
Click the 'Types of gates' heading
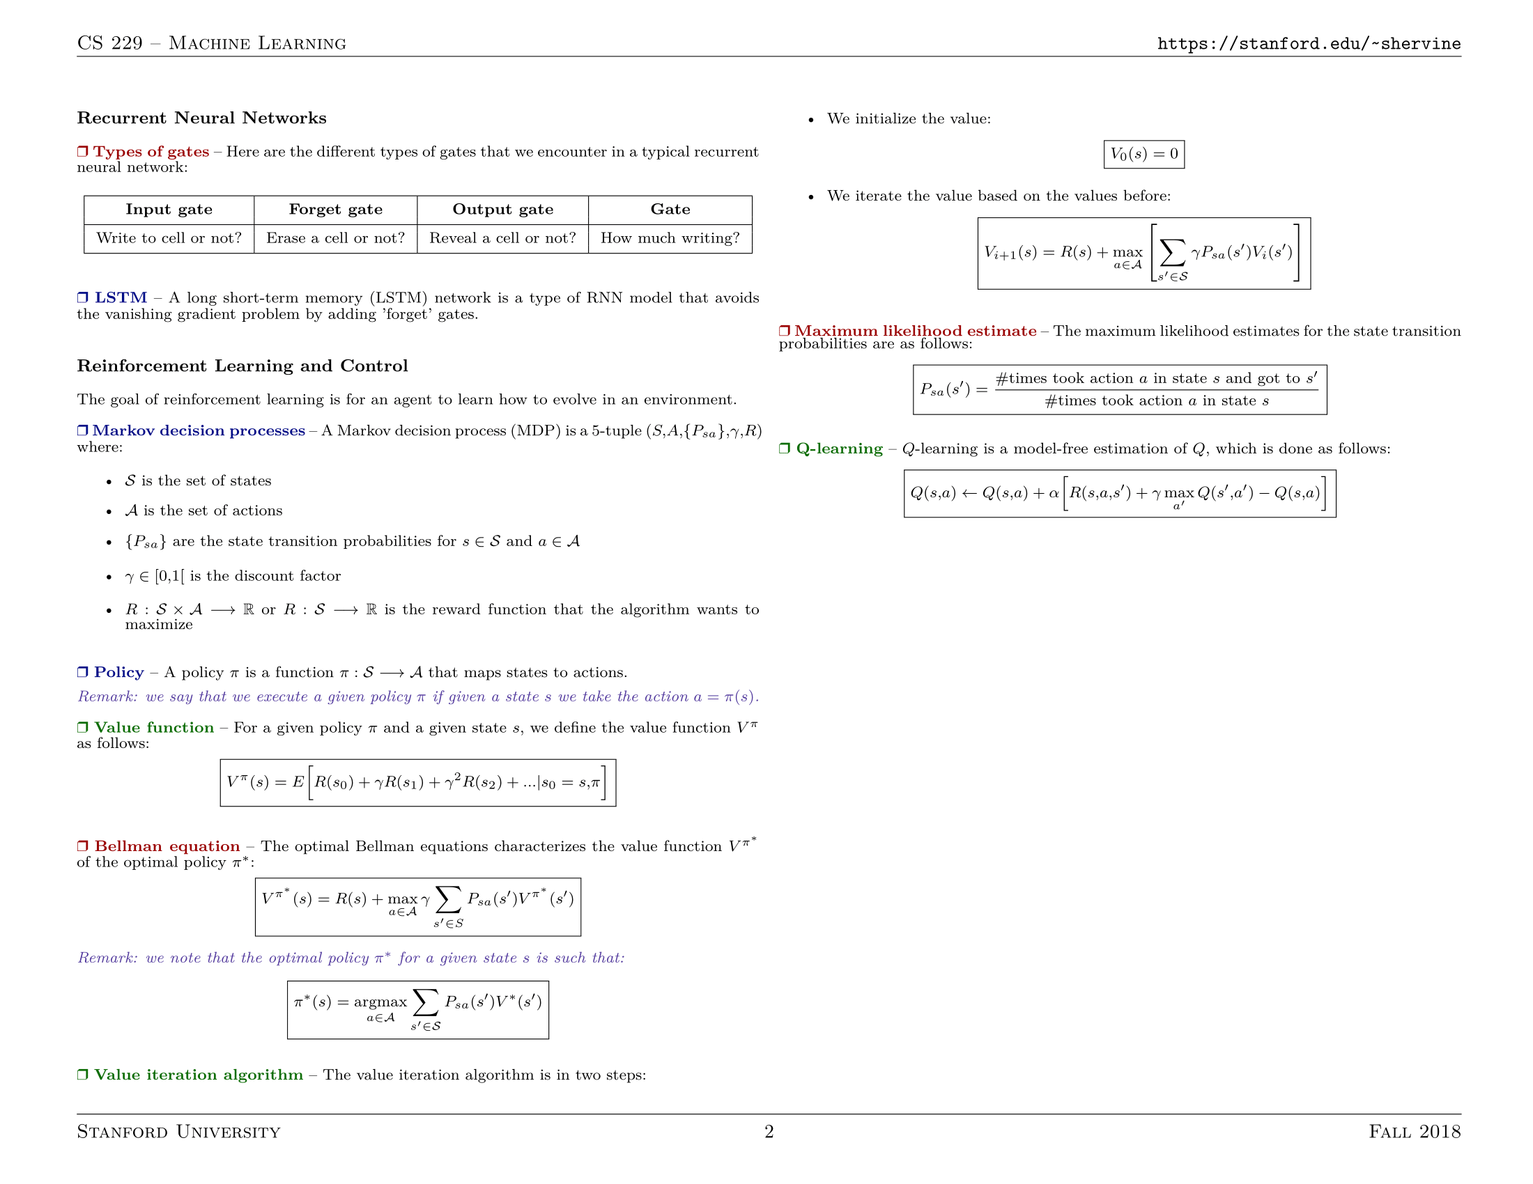[x=151, y=152]
